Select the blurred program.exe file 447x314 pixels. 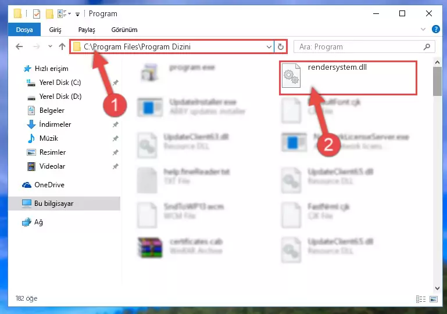(x=179, y=72)
